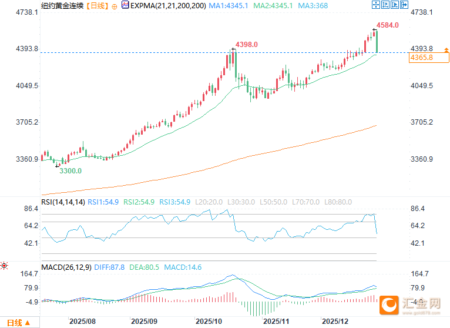This screenshot has height=328, width=450.
Task: Click the DIFF:87.8 readout
Action: pos(109,267)
